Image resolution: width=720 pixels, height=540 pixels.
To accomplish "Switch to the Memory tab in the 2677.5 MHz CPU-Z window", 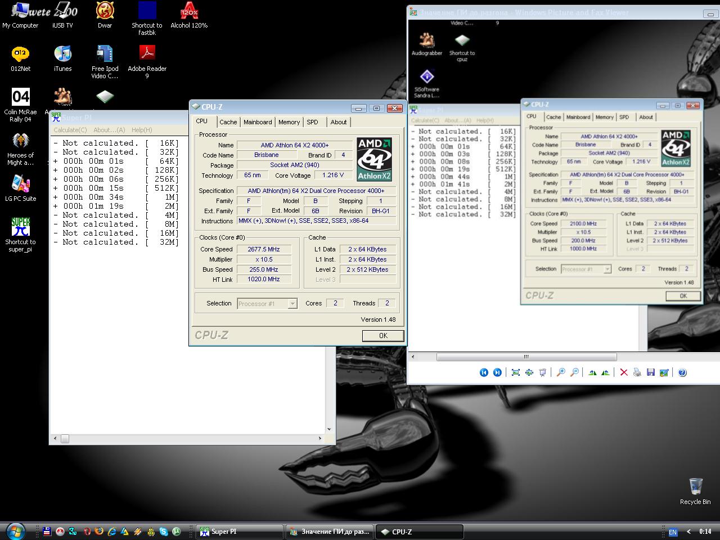I will [289, 122].
